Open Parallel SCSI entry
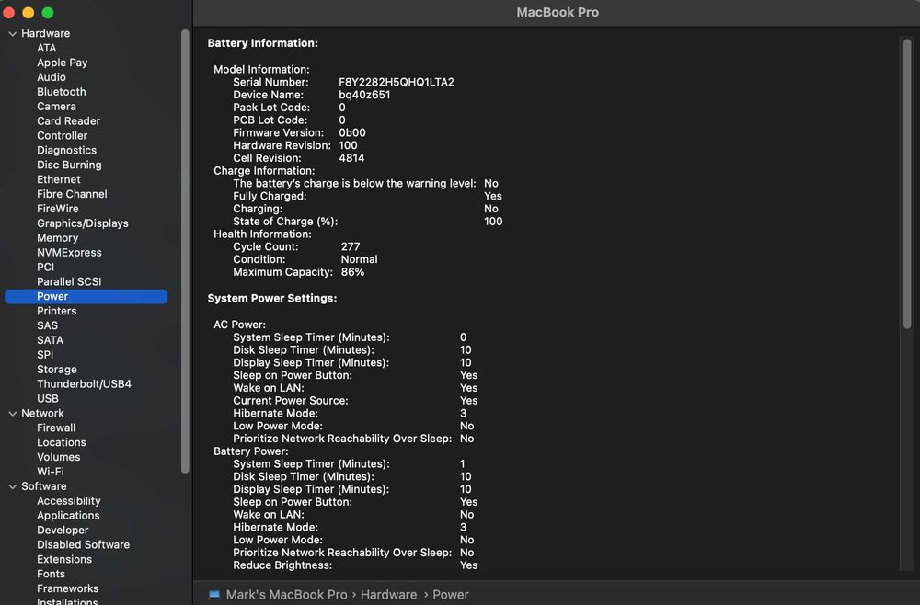 [x=69, y=282]
